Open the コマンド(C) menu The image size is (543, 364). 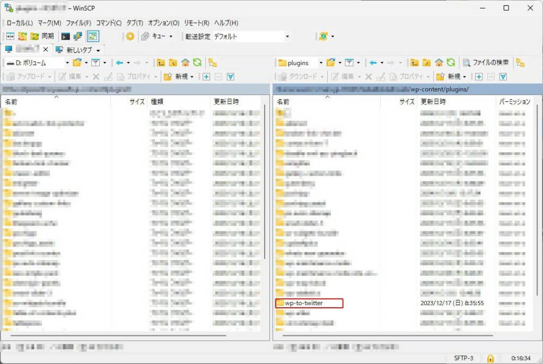click(x=109, y=23)
